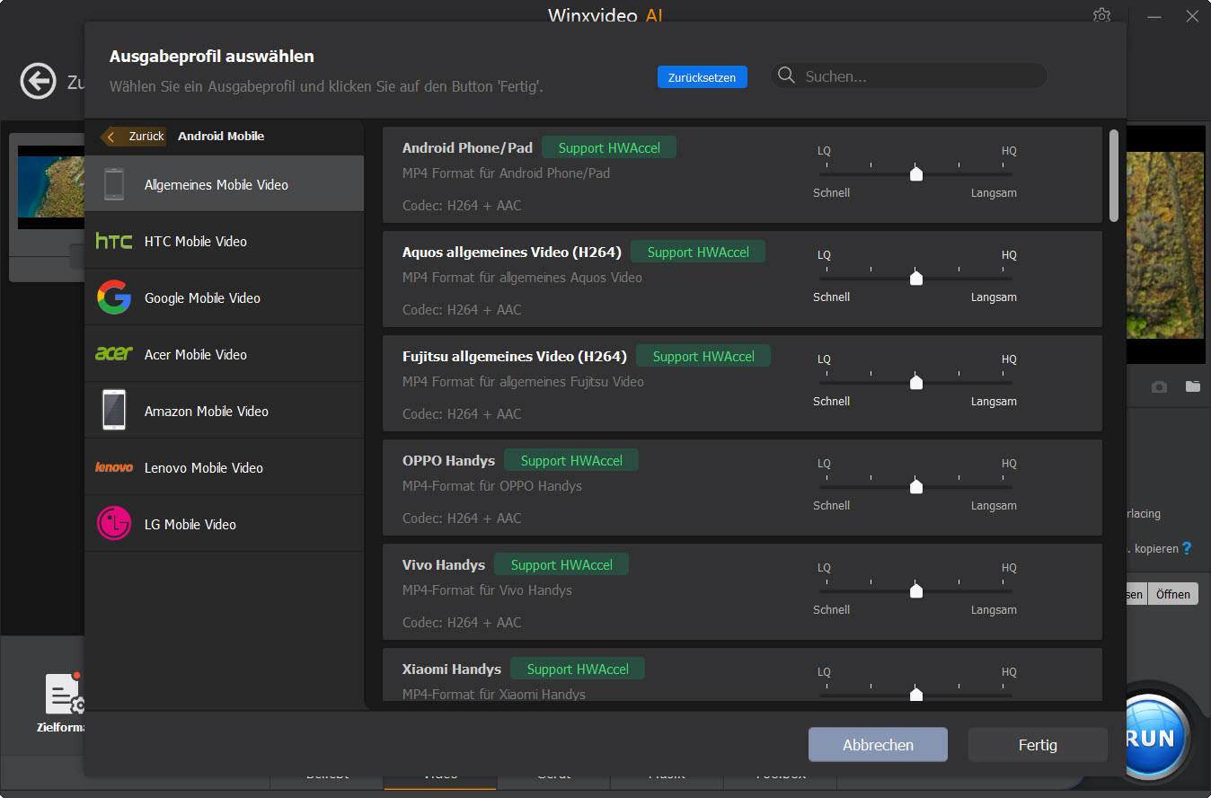The height and width of the screenshot is (798, 1211).
Task: Click Support HWAccel badge for Aquos video
Action: (x=698, y=252)
